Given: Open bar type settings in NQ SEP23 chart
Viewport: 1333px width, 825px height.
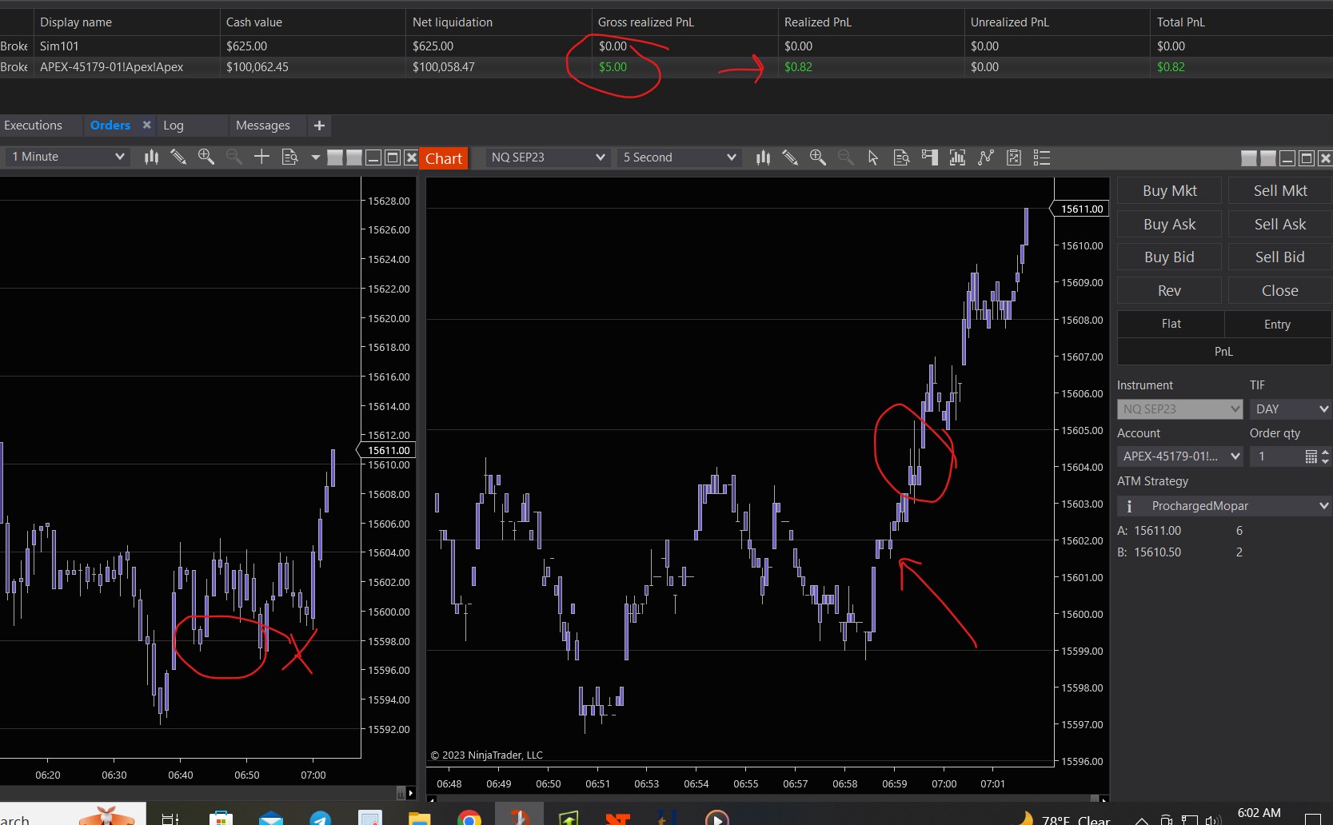Looking at the screenshot, I should pyautogui.click(x=763, y=157).
